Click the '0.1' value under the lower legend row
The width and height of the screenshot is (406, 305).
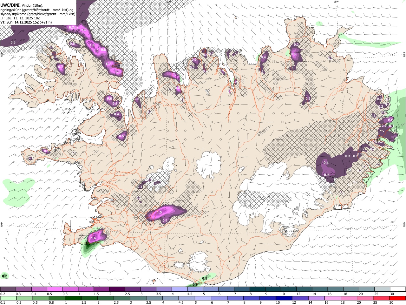[x=3, y=303]
